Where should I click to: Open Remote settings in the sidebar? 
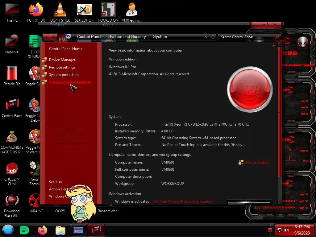tap(62, 67)
